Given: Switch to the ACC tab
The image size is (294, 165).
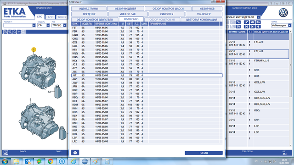Looking at the screenshot, I should pyautogui.click(x=50, y=17).
